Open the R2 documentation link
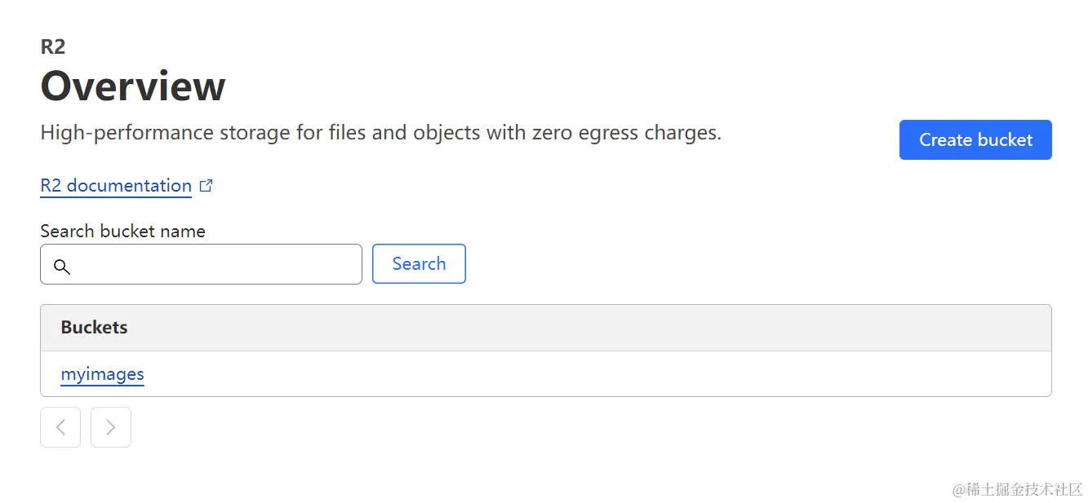1088x503 pixels. [x=116, y=186]
